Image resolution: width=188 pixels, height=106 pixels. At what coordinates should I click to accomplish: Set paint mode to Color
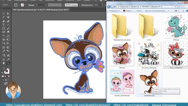(x=3, y=76)
